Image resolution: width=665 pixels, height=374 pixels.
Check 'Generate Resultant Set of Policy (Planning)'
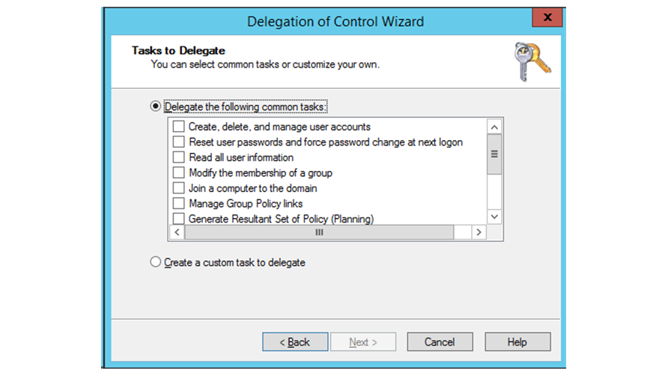pos(178,219)
